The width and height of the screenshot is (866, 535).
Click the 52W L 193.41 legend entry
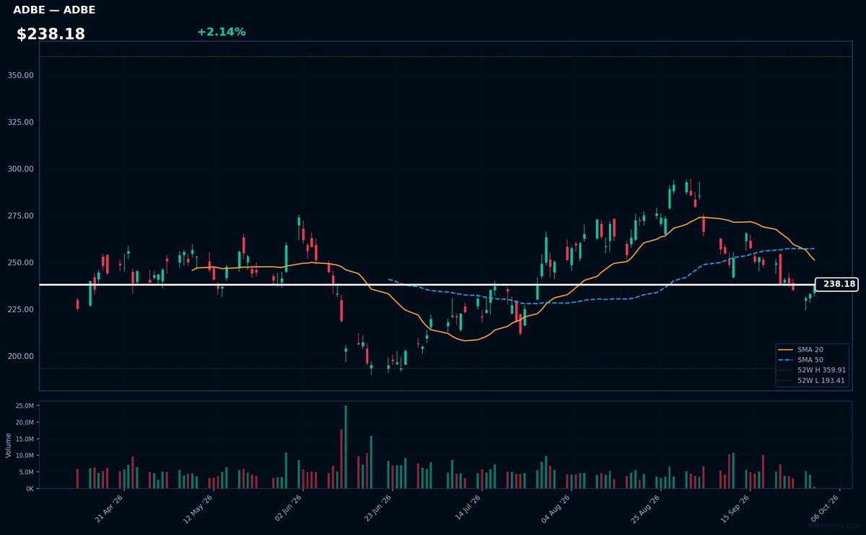coord(812,380)
